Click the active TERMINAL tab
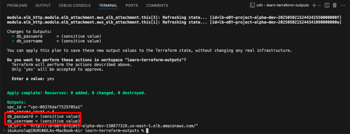This screenshot has width=350, height=134. (108, 5)
